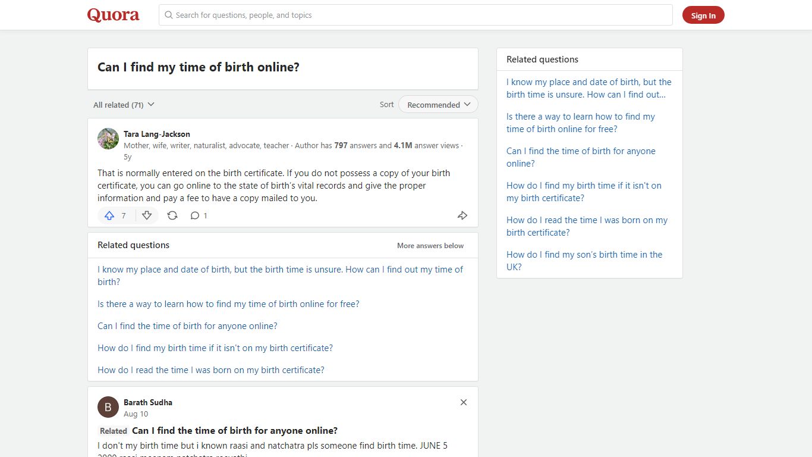
Task: Click the 'Sort' label
Action: [387, 104]
